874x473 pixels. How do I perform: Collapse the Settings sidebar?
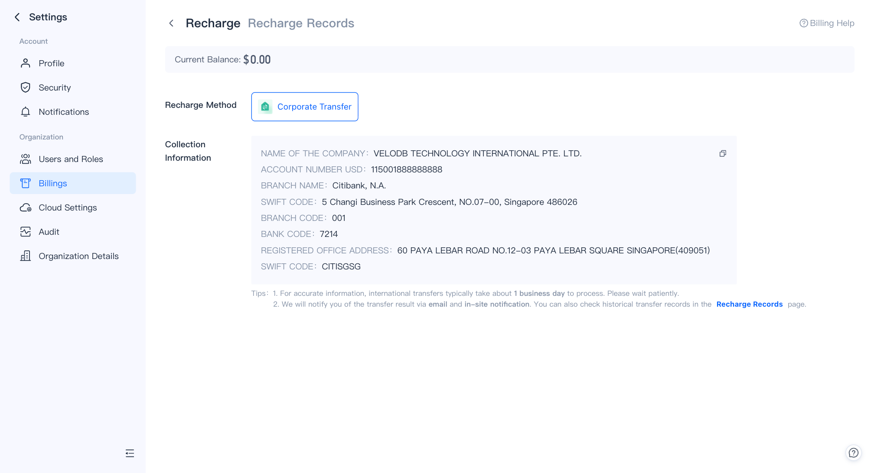[130, 453]
